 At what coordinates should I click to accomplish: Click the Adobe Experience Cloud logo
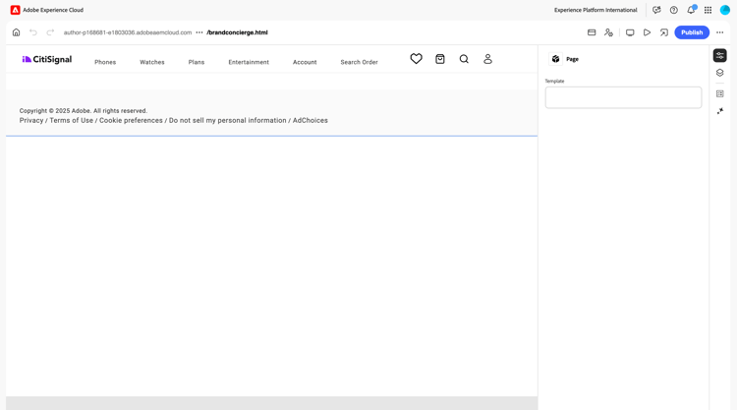16,10
